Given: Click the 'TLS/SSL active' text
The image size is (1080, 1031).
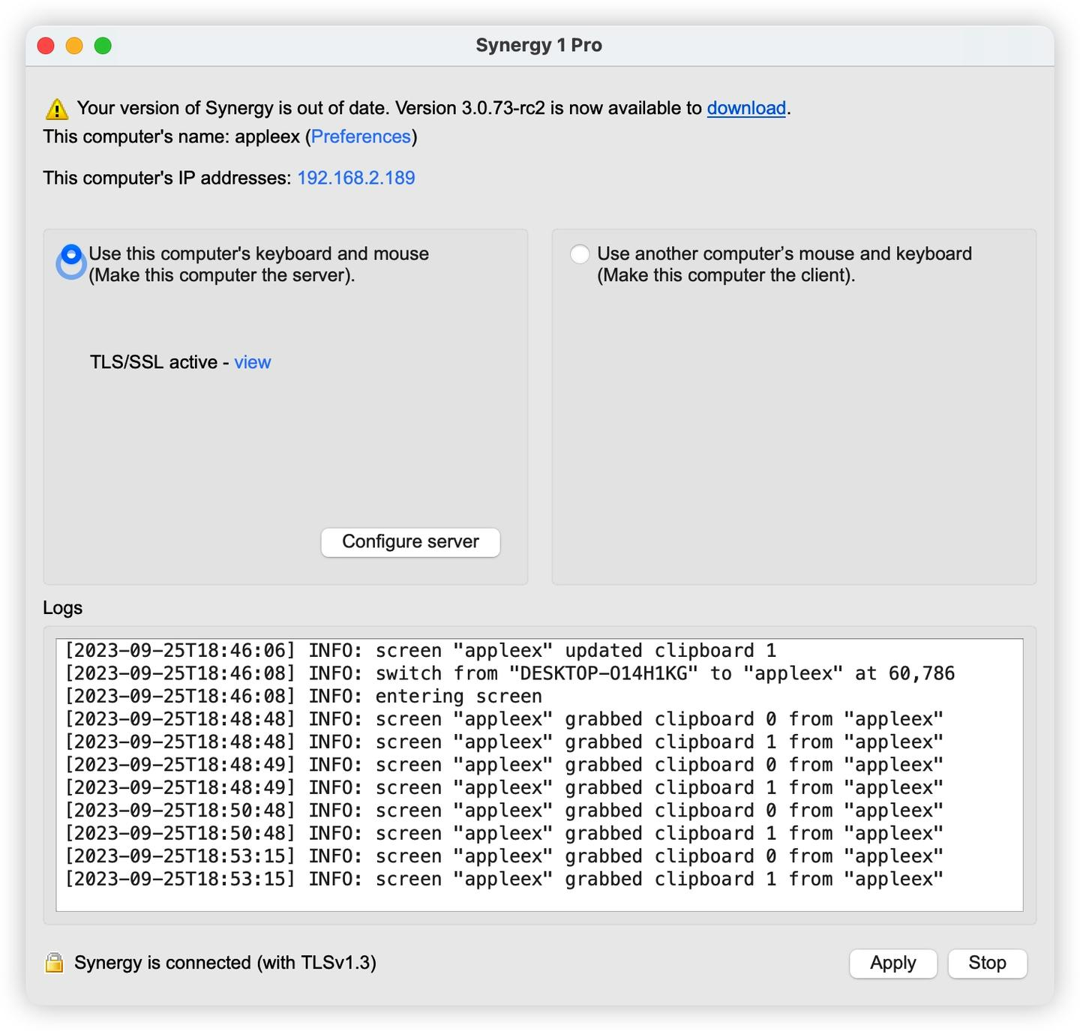Looking at the screenshot, I should pyautogui.click(x=154, y=362).
